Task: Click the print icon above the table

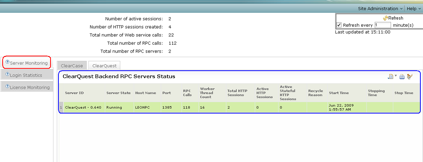Action: click(x=402, y=77)
